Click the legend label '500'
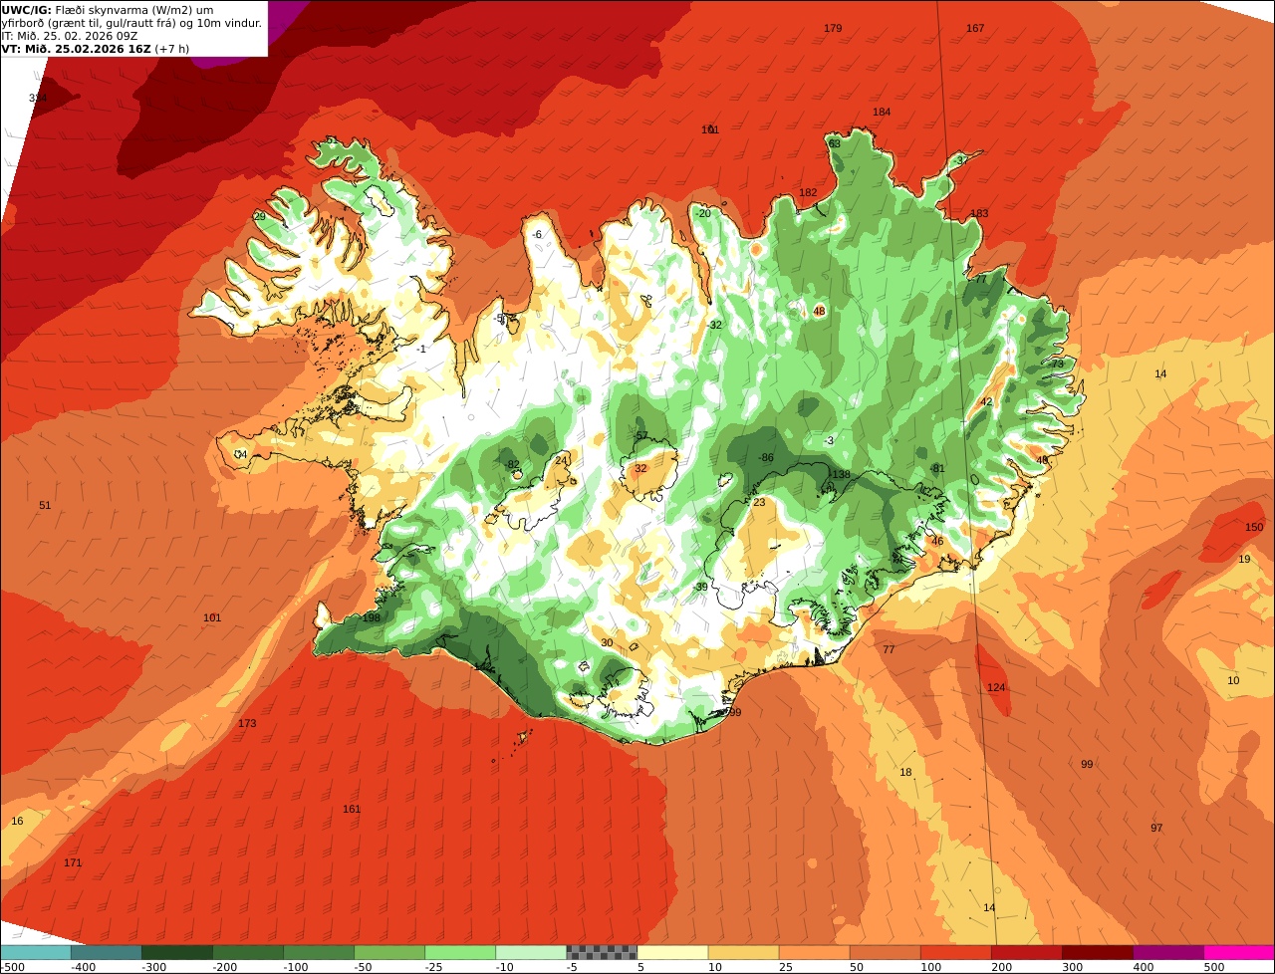 (x=1213, y=967)
